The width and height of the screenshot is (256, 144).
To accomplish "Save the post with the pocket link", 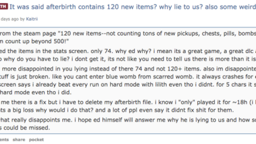I will (36, 140).
